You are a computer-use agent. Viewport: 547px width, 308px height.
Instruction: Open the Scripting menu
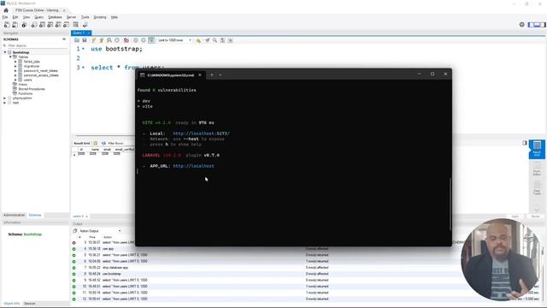click(x=100, y=17)
